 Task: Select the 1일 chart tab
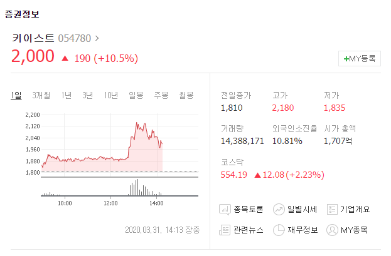(16, 95)
